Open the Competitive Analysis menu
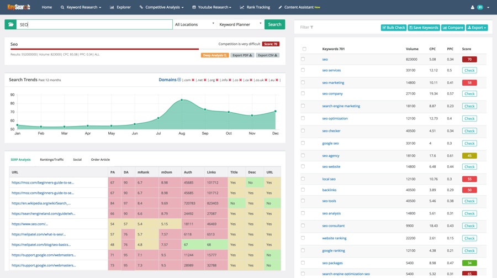The width and height of the screenshot is (497, 278). [x=162, y=7]
